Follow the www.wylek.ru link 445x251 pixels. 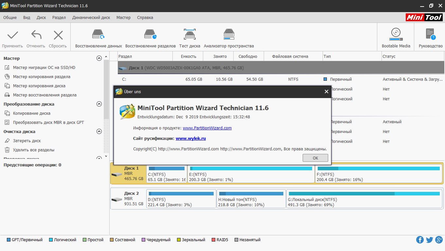pyautogui.click(x=190, y=139)
